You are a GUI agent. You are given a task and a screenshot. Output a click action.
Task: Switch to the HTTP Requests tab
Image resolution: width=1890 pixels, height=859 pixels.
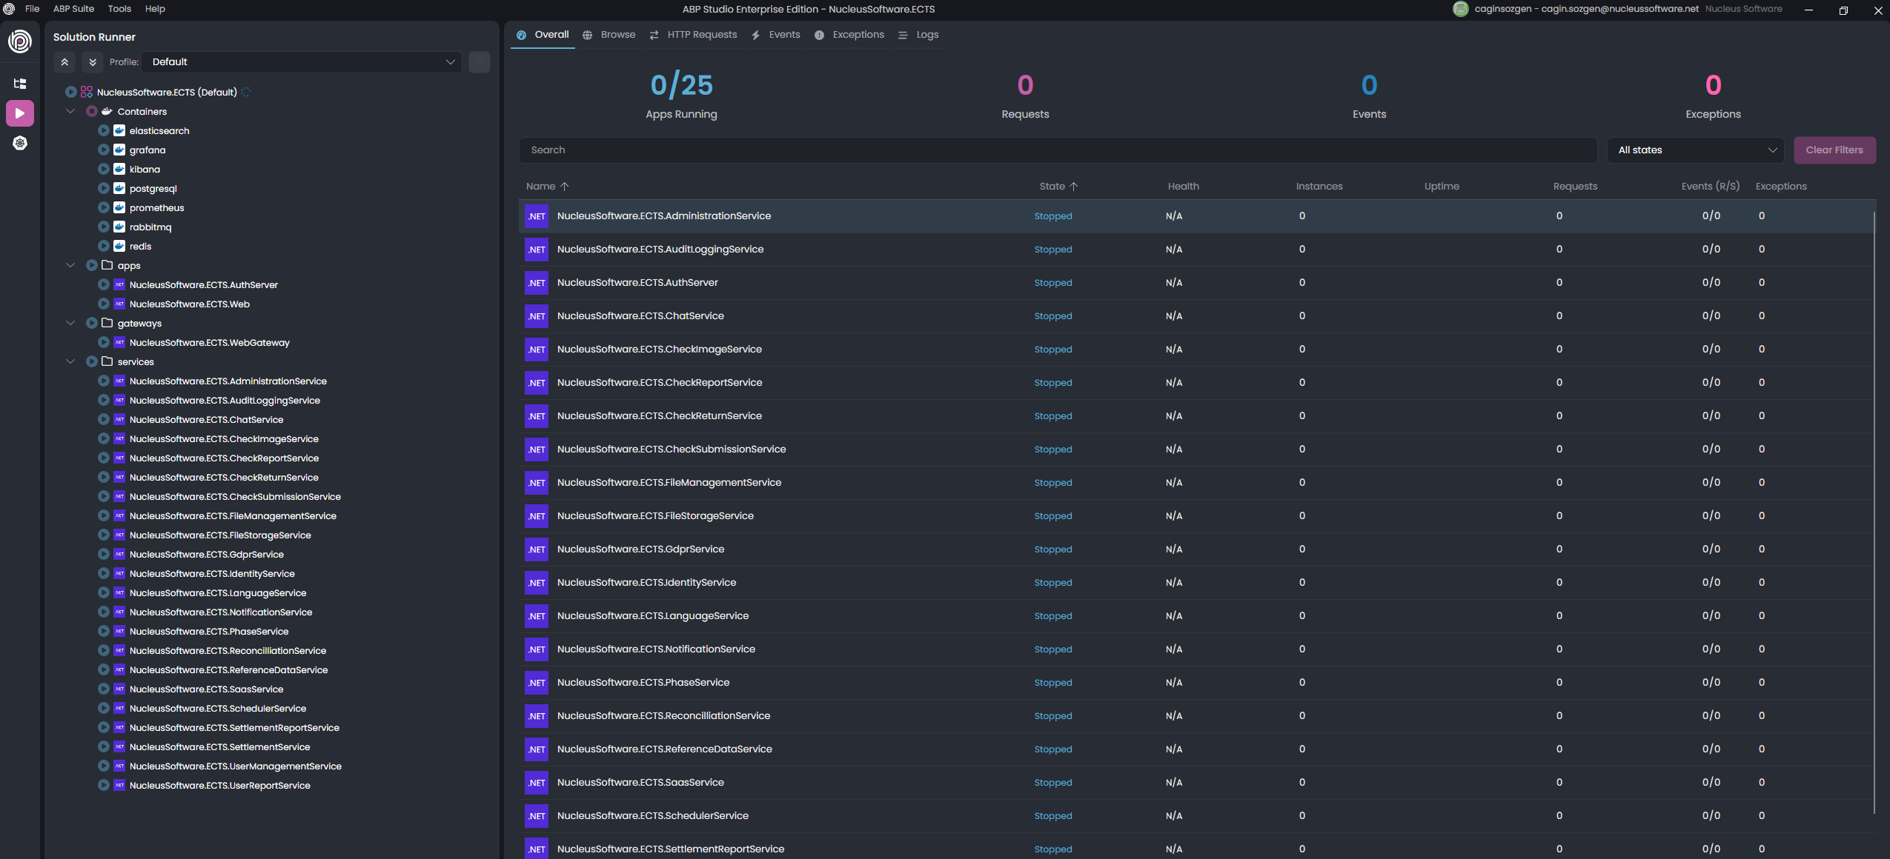point(694,35)
